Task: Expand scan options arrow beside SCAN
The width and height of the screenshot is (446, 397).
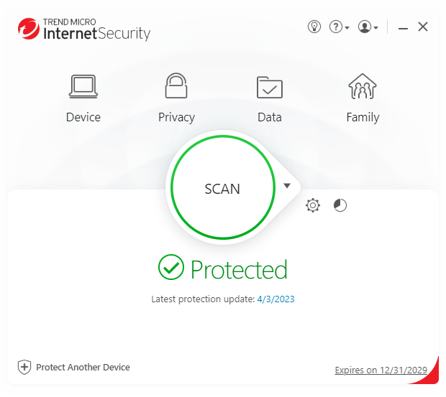Action: click(x=287, y=186)
